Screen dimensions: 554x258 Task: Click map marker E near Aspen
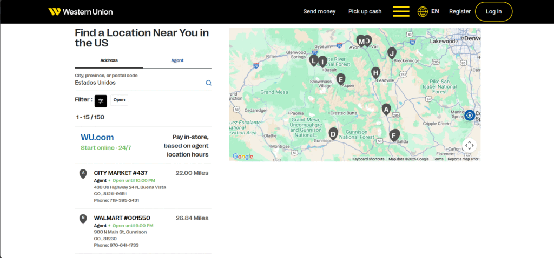click(x=340, y=79)
